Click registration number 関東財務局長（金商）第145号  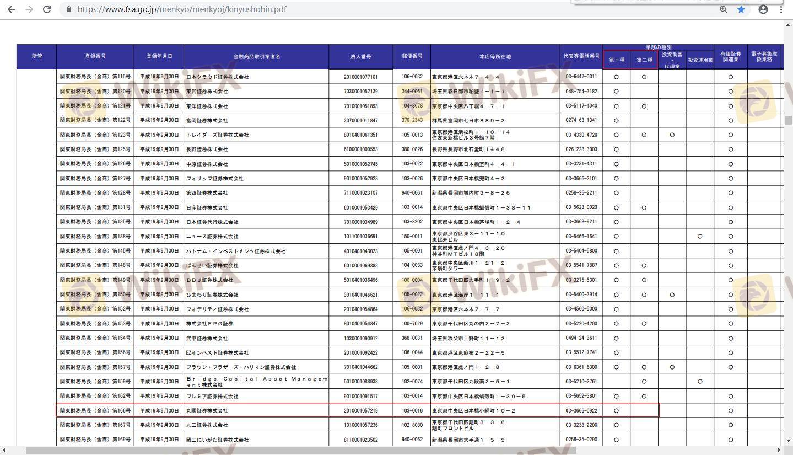coord(95,251)
